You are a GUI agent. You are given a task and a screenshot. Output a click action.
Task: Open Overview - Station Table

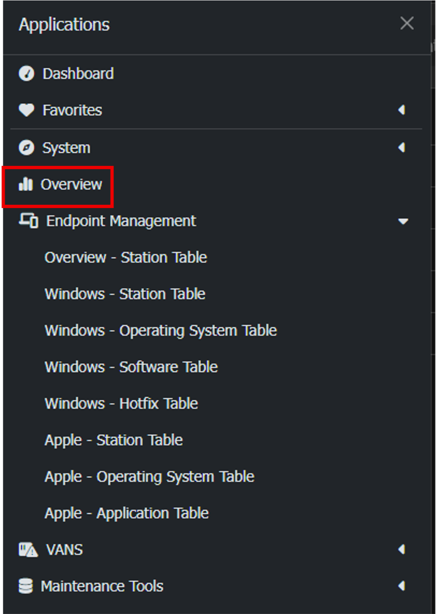pos(126,257)
